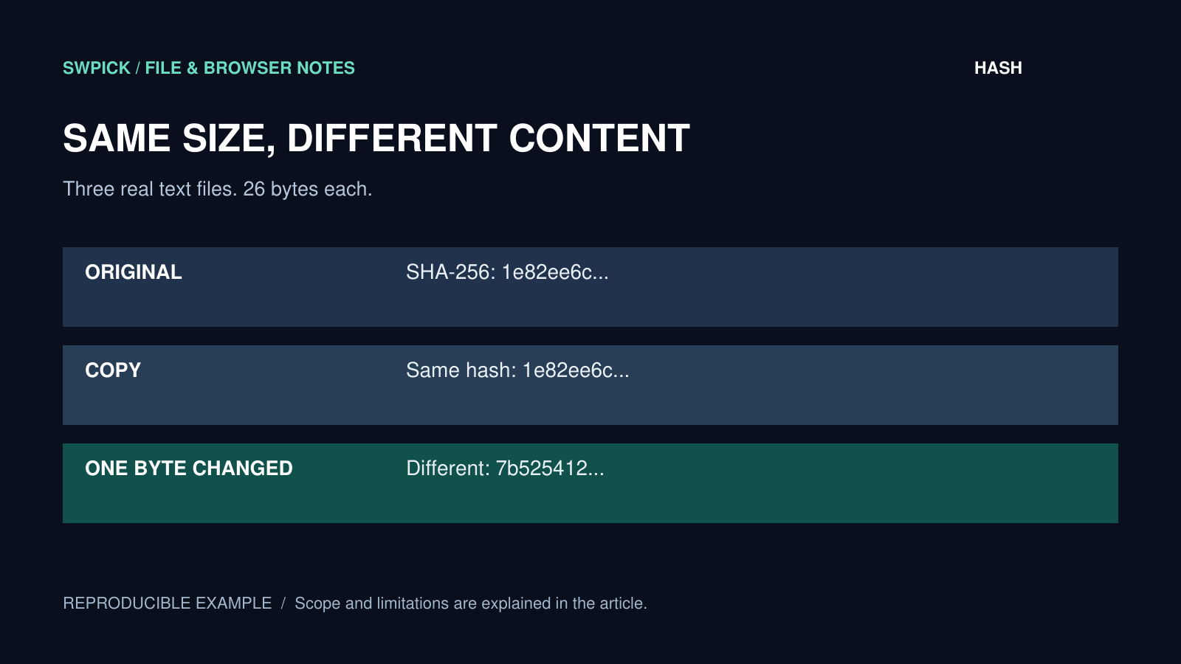Select the HASH tag in the header
This screenshot has width=1181, height=664.
998,68
